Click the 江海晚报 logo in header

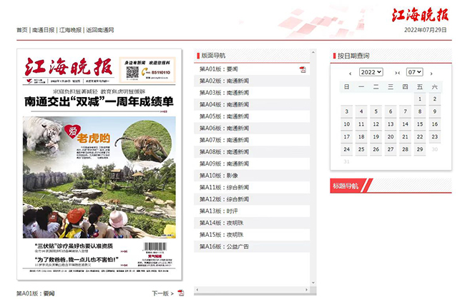[x=420, y=14]
